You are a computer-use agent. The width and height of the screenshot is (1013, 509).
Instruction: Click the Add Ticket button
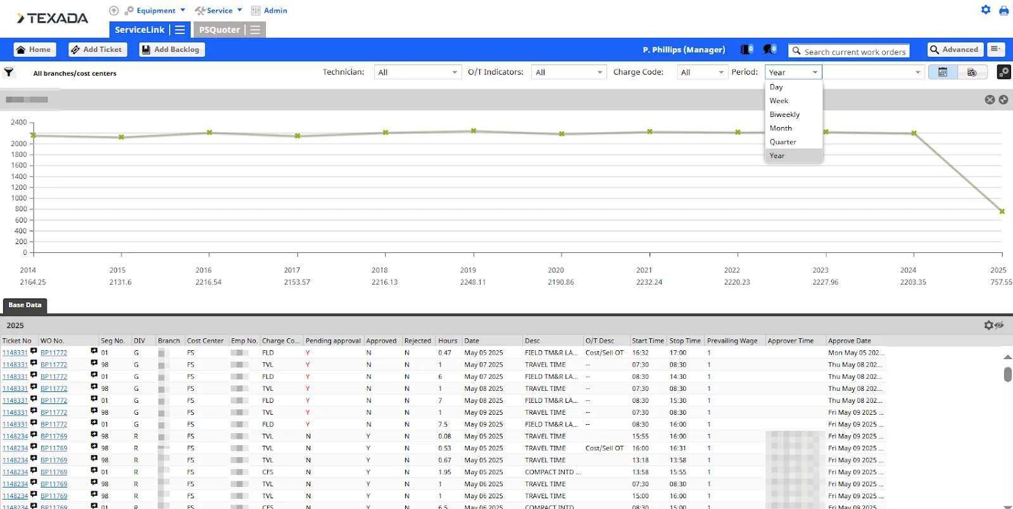[97, 49]
